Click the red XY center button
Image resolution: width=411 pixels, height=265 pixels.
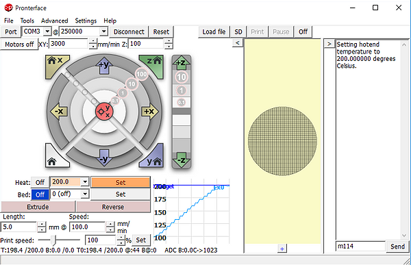tap(104, 111)
